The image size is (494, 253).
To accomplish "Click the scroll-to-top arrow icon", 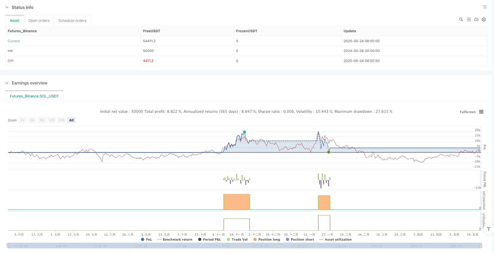I will (x=488, y=229).
